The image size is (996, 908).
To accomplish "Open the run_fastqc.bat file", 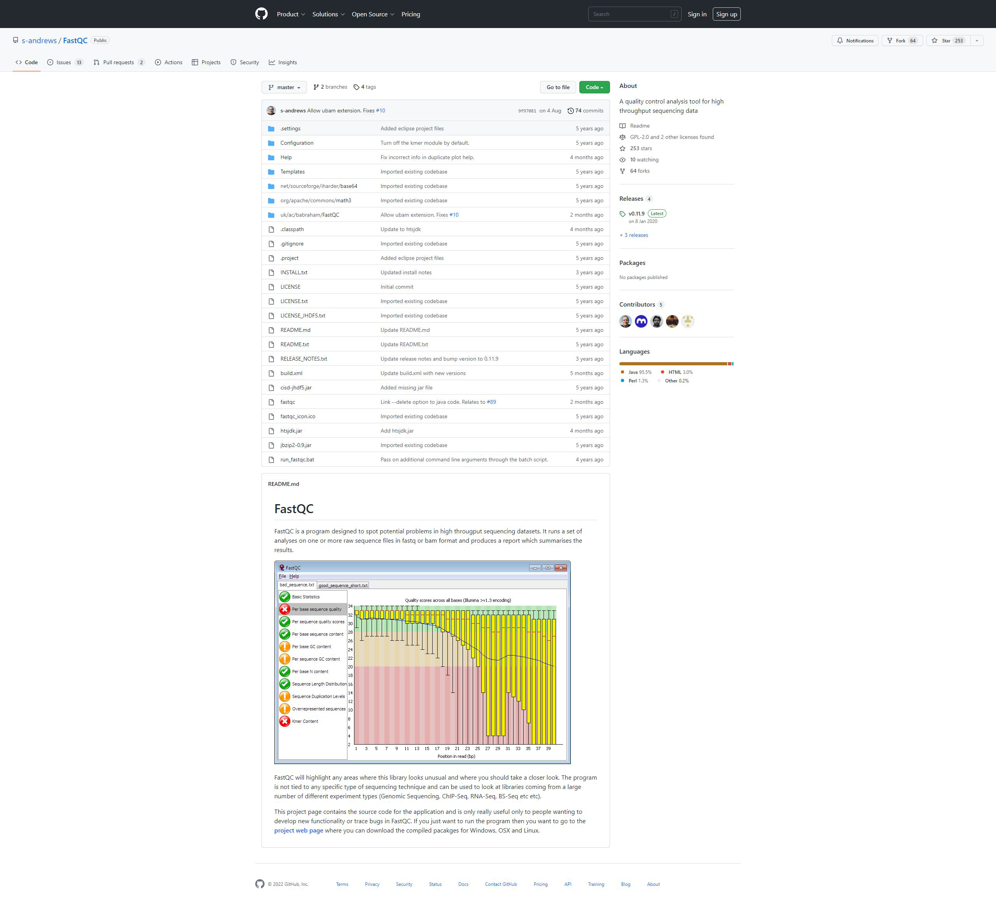I will coord(297,459).
